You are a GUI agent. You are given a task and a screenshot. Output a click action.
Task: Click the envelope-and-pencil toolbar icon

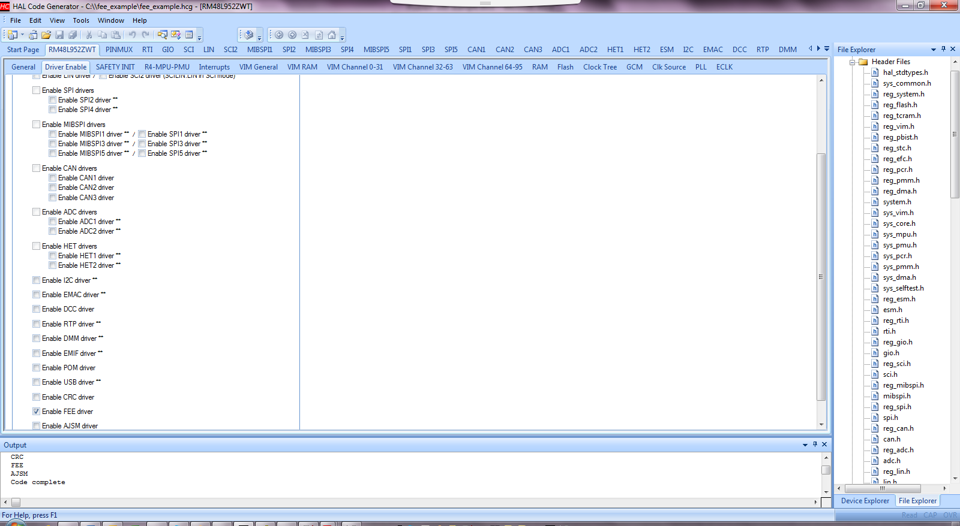(x=176, y=35)
